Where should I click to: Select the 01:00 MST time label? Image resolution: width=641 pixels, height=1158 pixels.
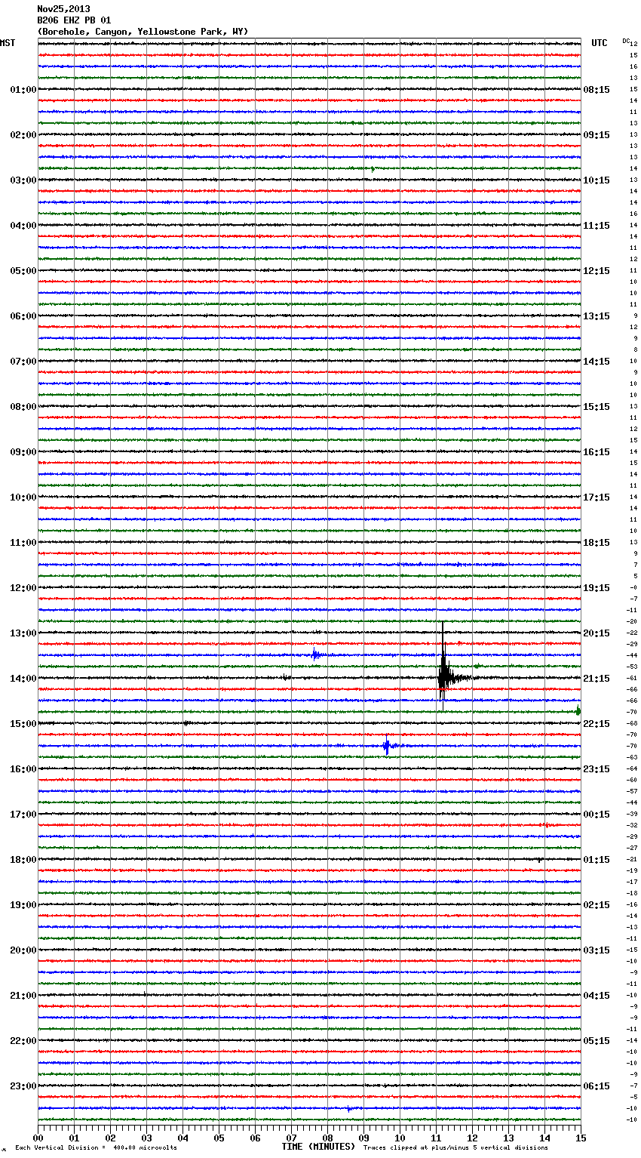tap(23, 90)
